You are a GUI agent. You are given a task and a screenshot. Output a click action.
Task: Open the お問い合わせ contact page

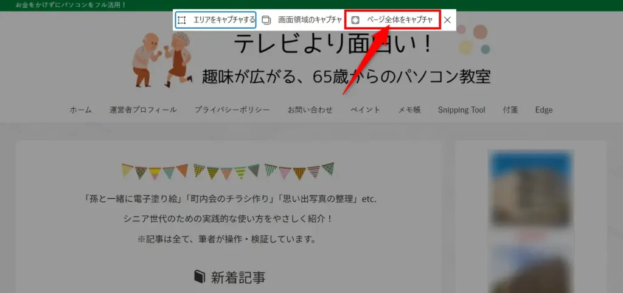click(x=310, y=110)
